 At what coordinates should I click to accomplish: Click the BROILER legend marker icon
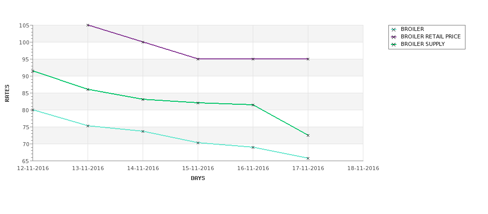click(394, 29)
